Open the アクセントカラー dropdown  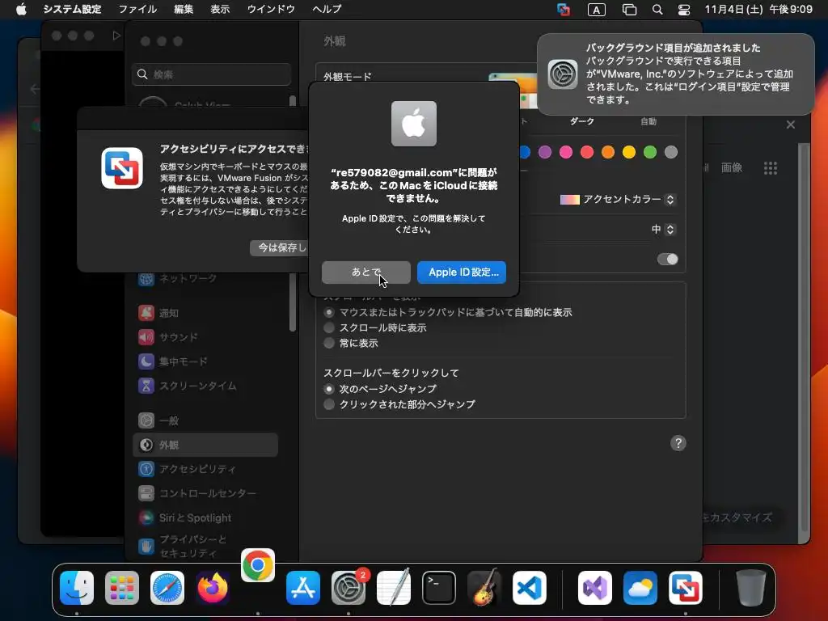617,200
